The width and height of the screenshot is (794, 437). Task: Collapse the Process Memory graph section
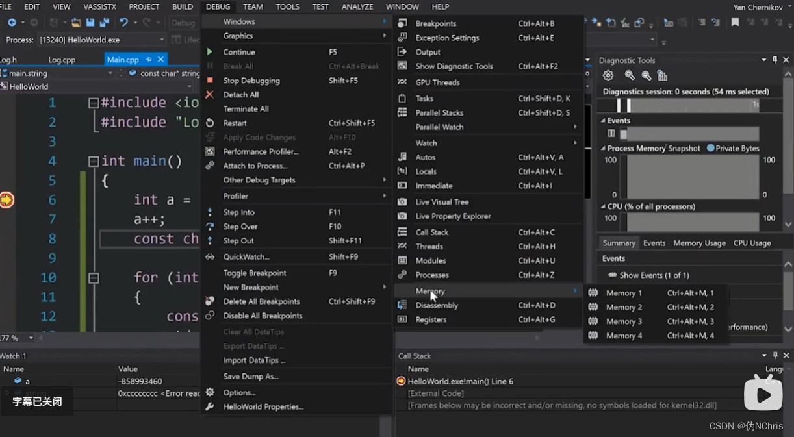[602, 149]
